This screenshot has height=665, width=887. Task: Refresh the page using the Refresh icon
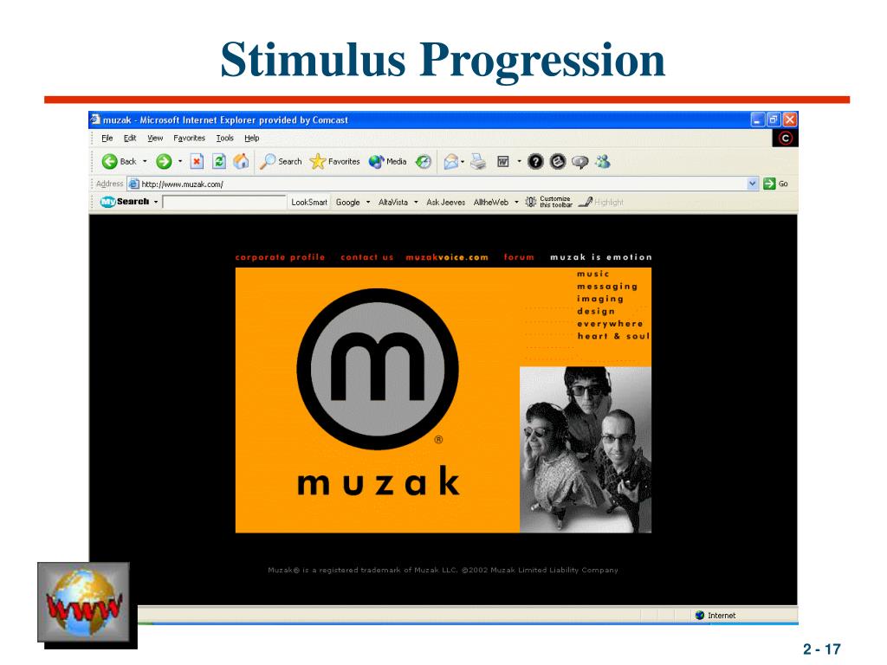(219, 162)
